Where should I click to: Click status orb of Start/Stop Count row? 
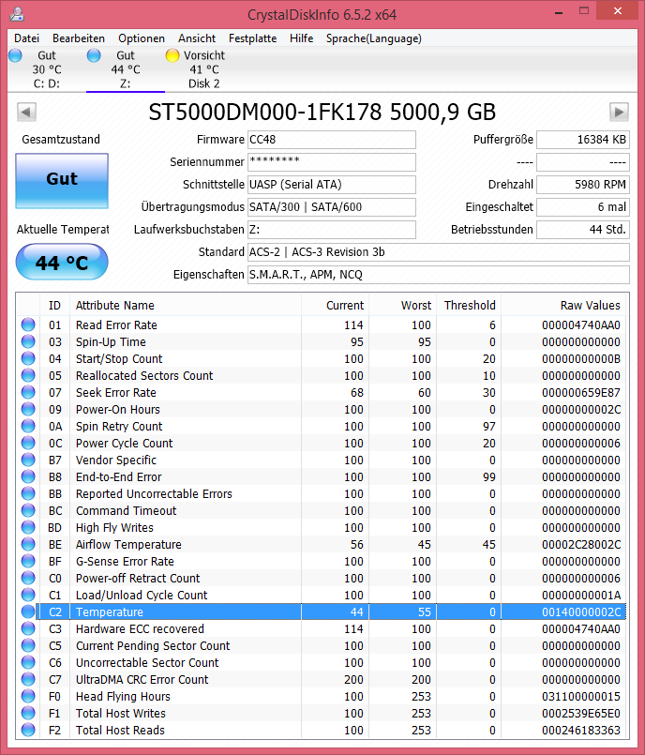tap(28, 358)
